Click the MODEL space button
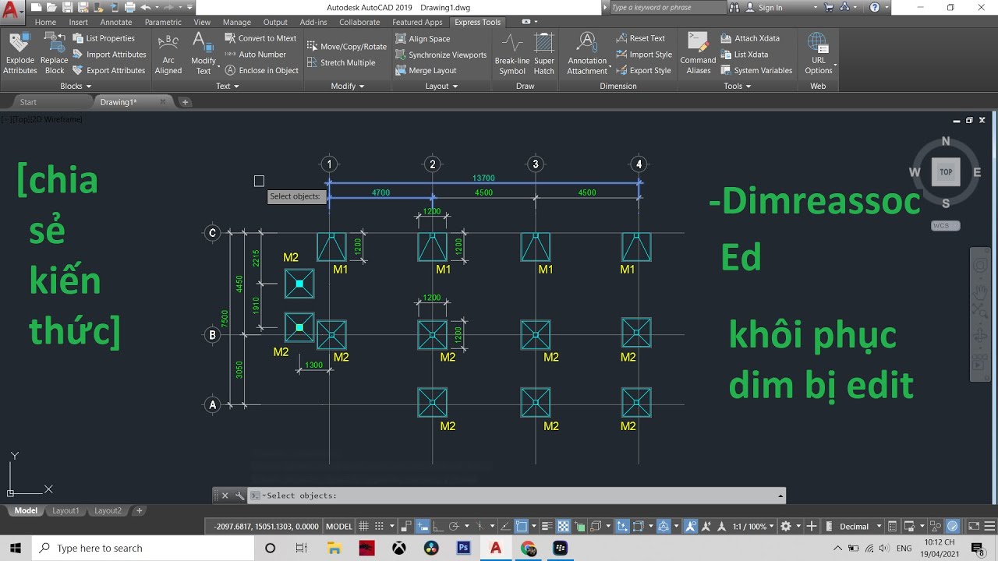This screenshot has height=561, width=998. point(338,526)
